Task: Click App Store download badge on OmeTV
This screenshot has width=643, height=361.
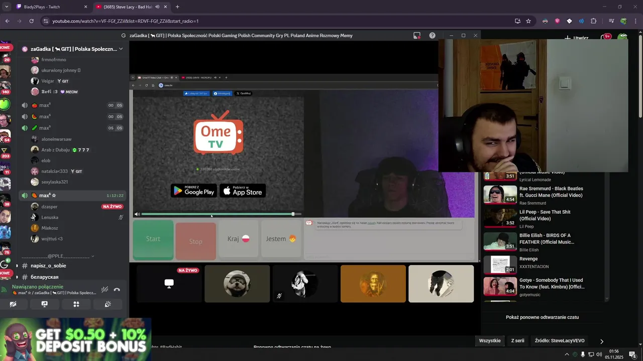Action: point(243,191)
